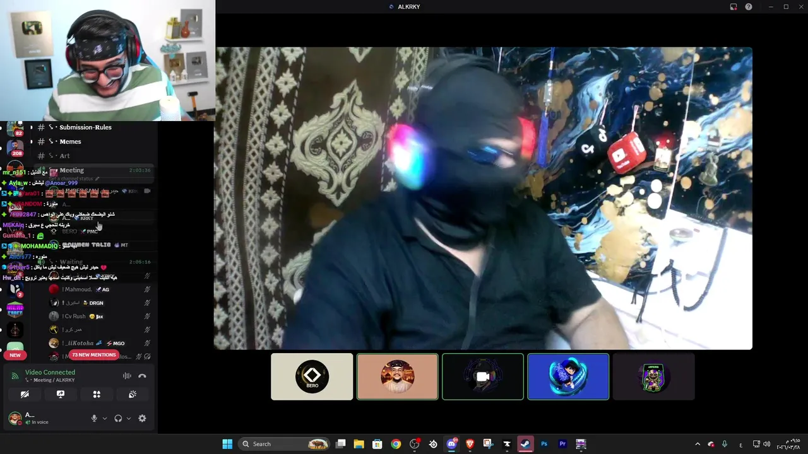
Task: Open File Explorer from the taskbar
Action: click(359, 444)
